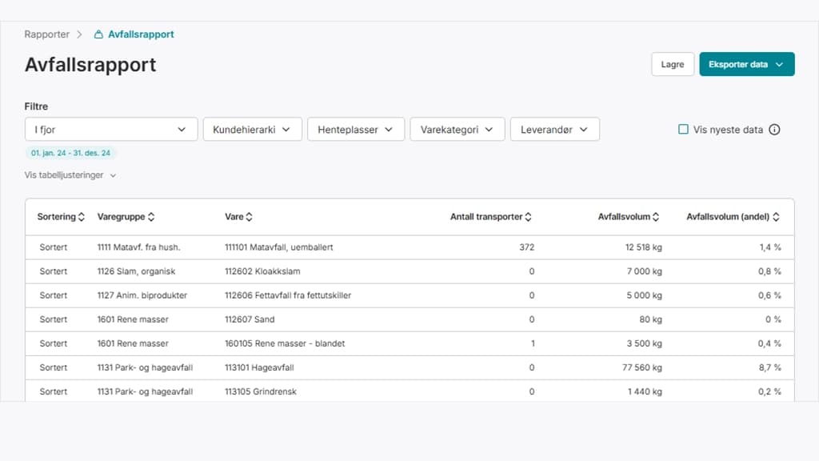
Task: Click the '113101 Hageavfall' cell
Action: point(259,367)
